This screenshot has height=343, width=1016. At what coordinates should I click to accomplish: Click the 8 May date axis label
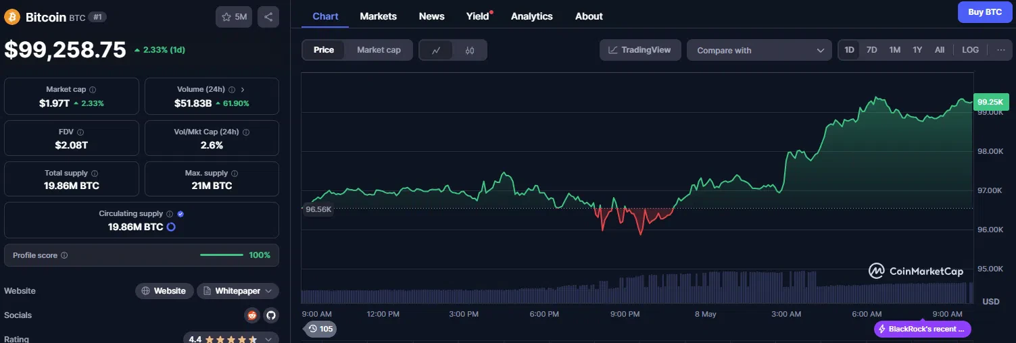pyautogui.click(x=705, y=315)
